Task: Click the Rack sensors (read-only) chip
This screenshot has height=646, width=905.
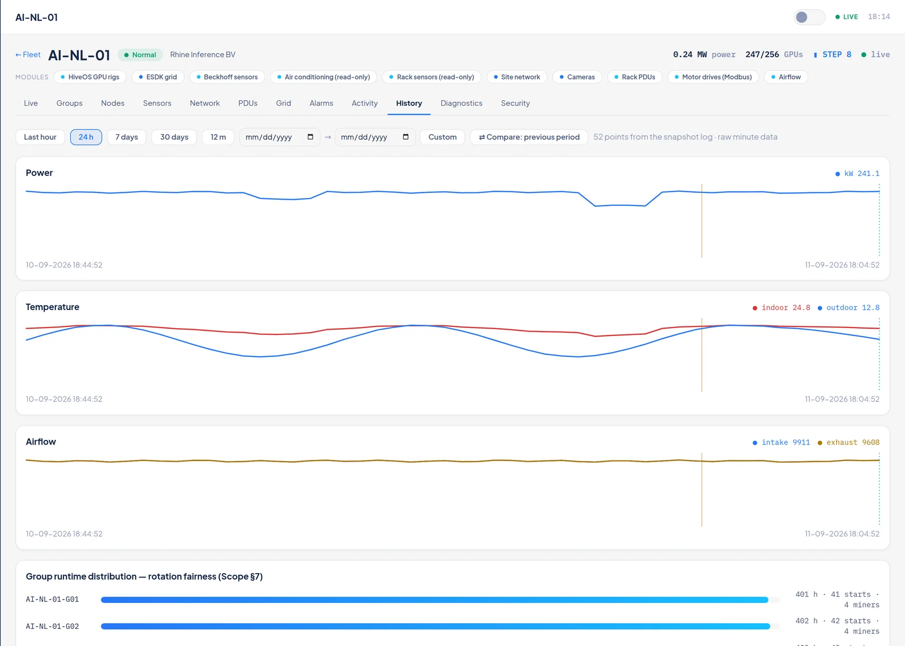Action: (x=432, y=77)
